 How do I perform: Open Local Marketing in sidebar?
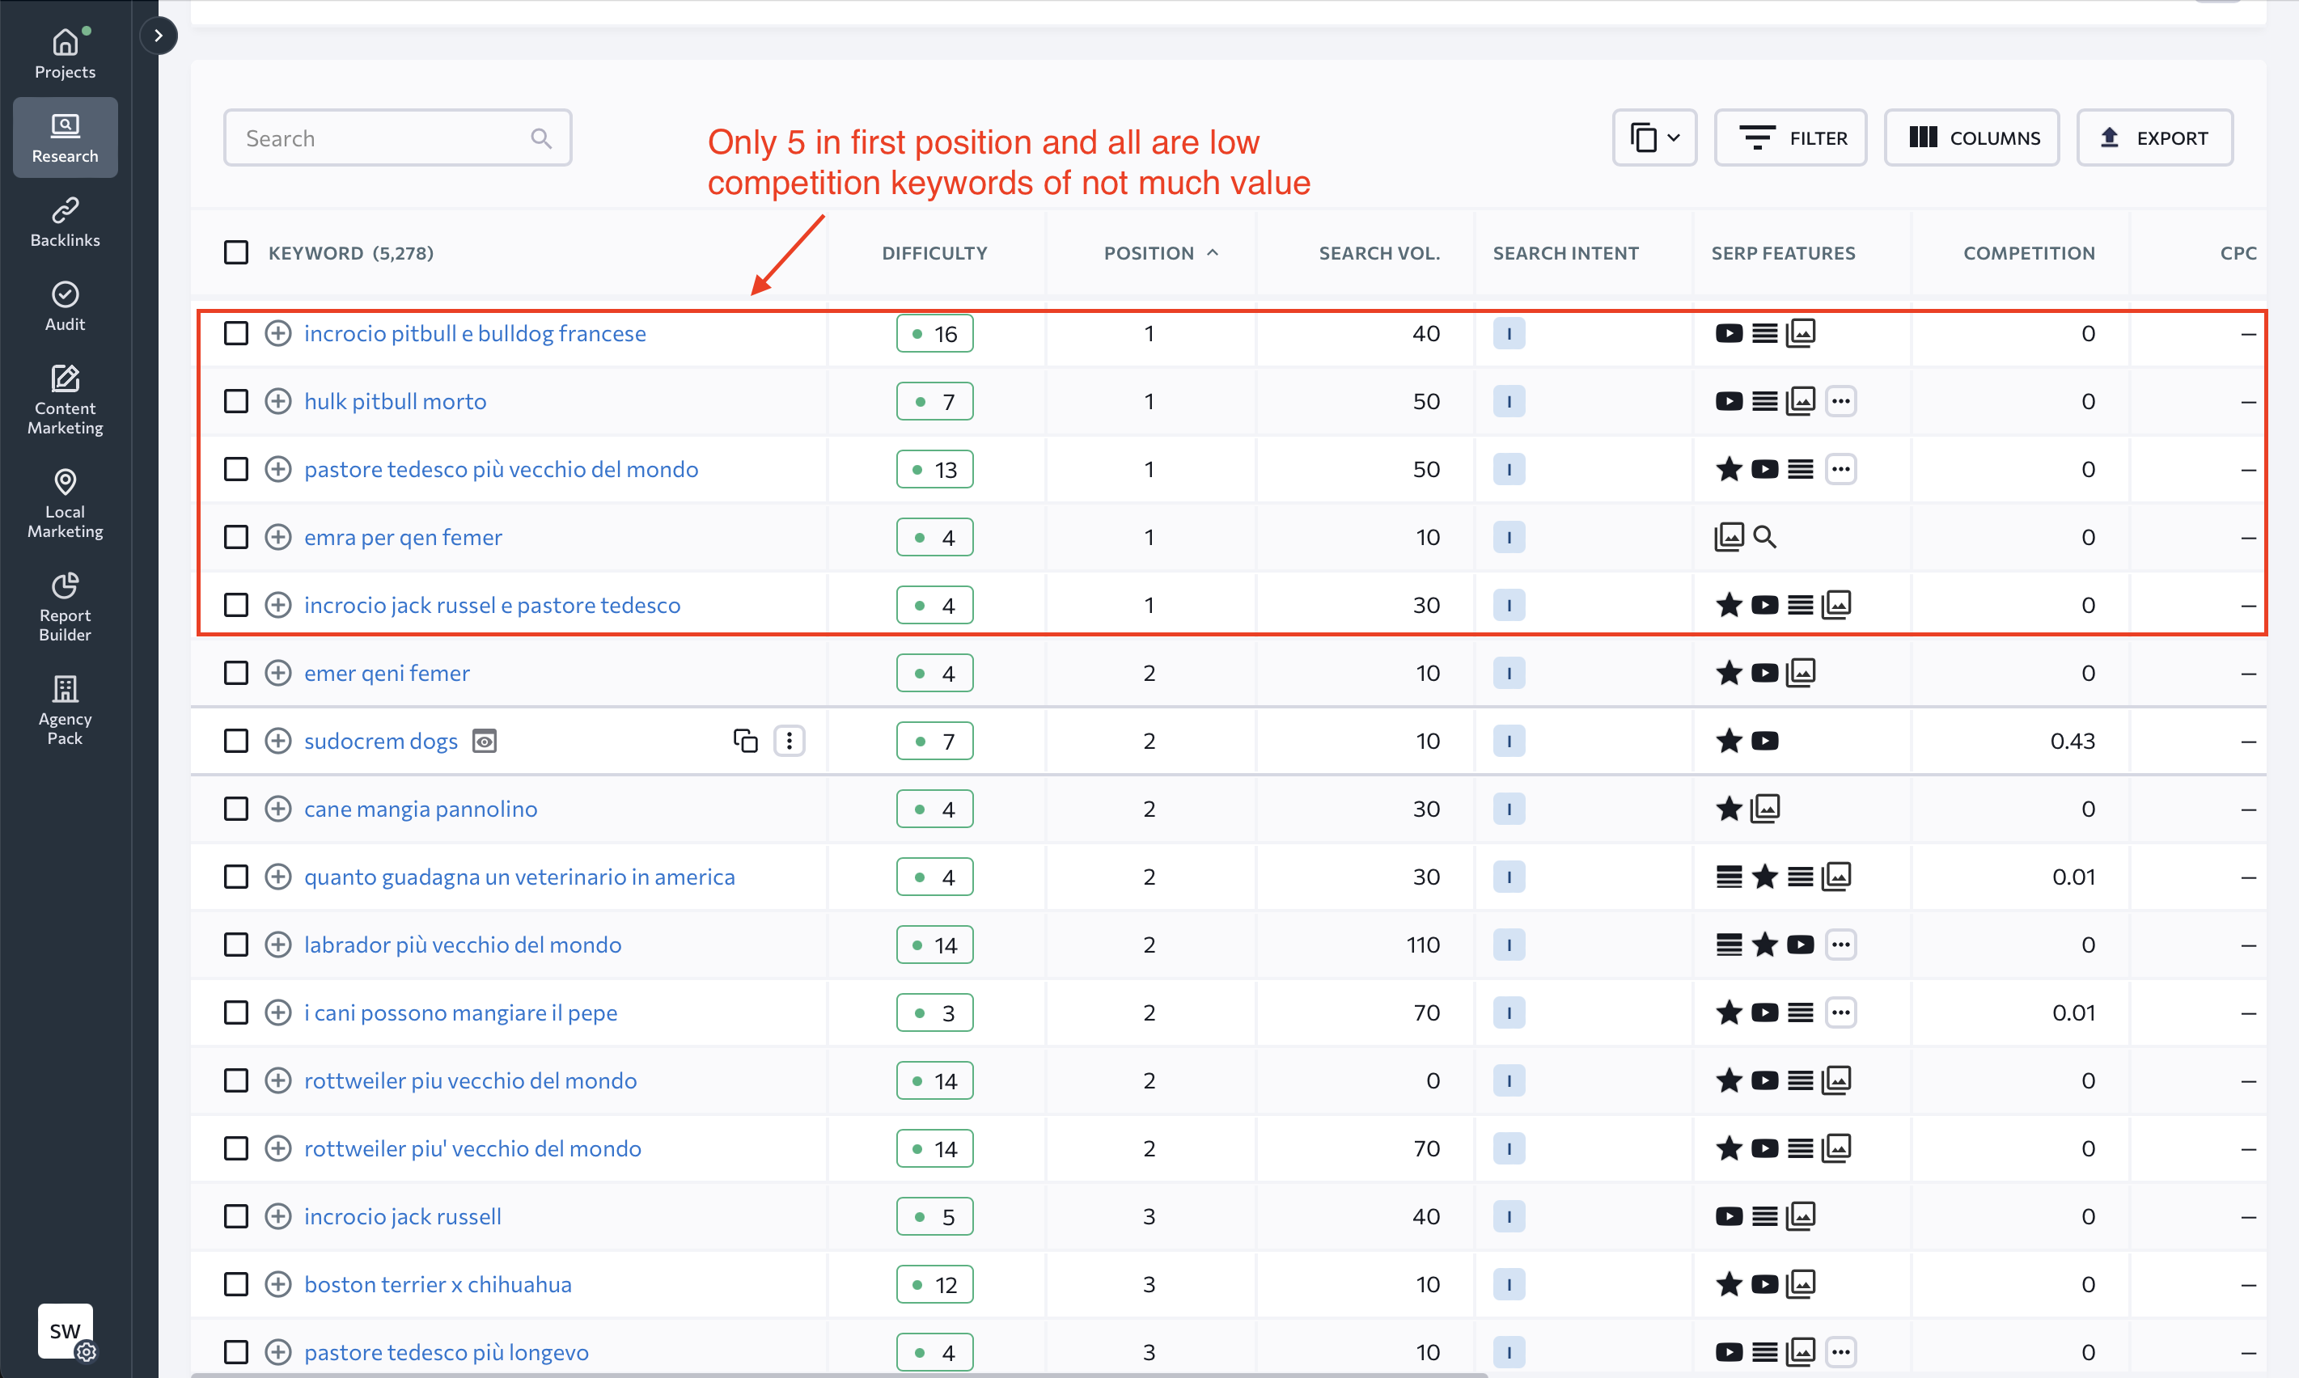(x=65, y=504)
